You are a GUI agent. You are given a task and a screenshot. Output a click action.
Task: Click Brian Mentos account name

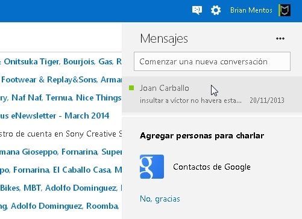point(251,10)
